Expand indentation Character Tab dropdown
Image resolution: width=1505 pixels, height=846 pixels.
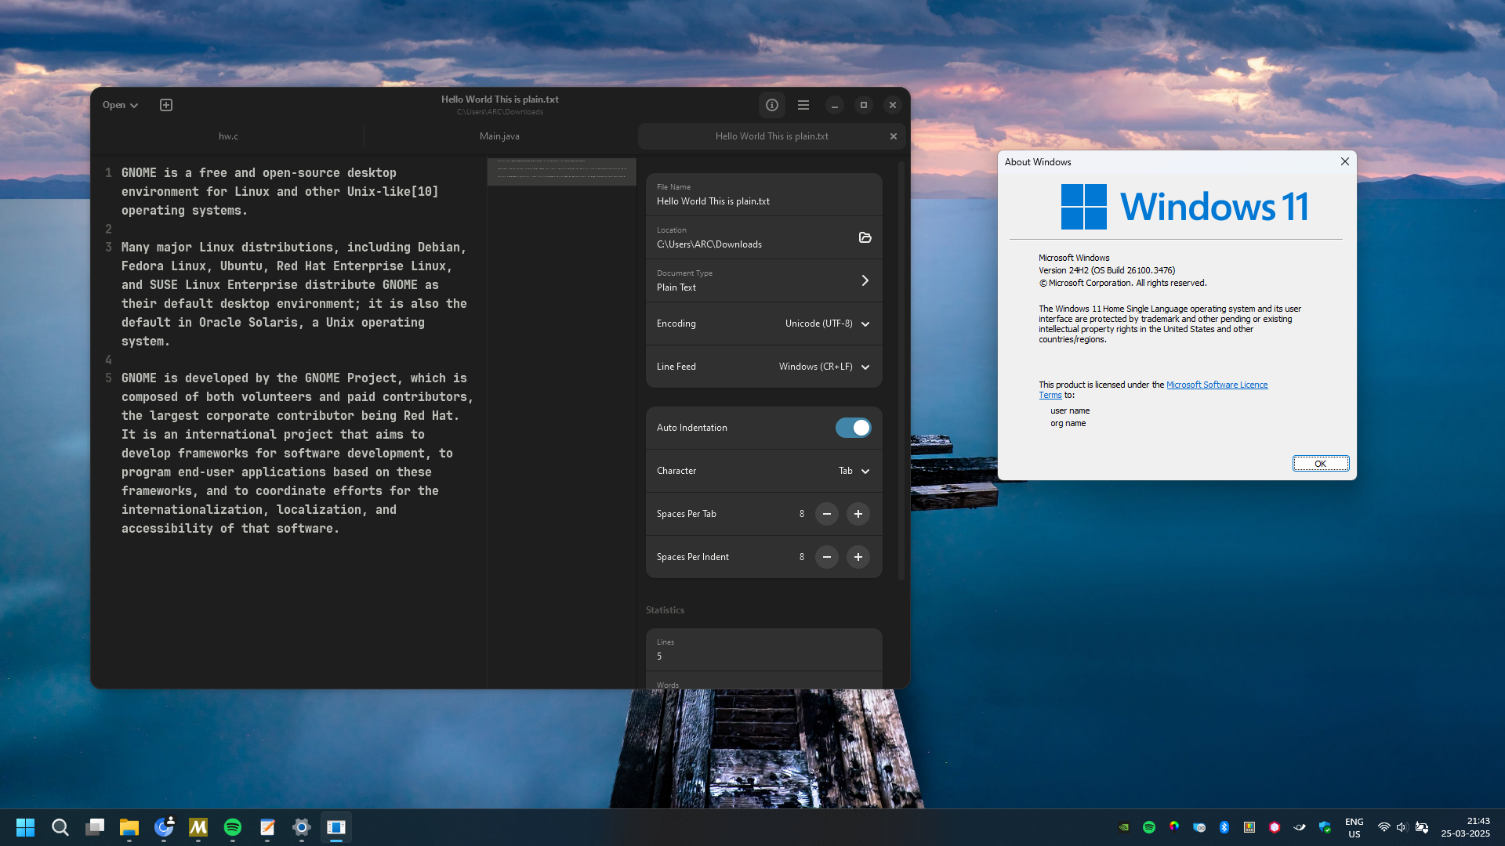click(x=764, y=471)
